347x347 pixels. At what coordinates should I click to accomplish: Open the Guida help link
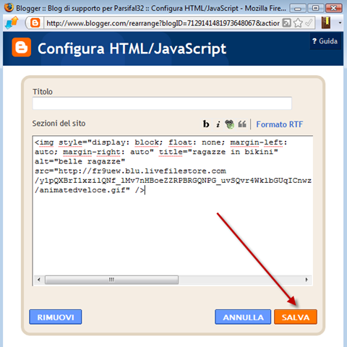pos(325,41)
